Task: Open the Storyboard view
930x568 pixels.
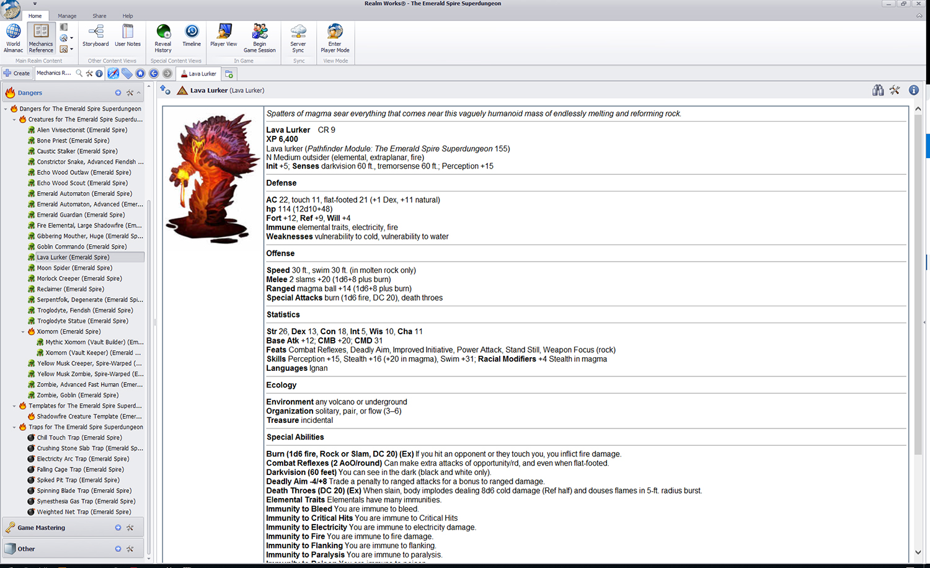Action: click(x=95, y=36)
